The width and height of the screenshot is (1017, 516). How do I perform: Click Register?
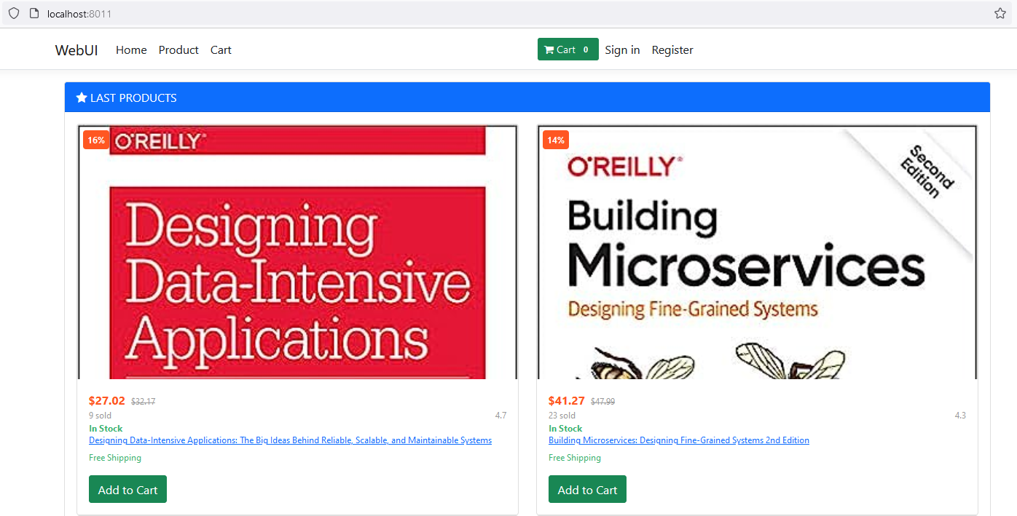pyautogui.click(x=672, y=49)
